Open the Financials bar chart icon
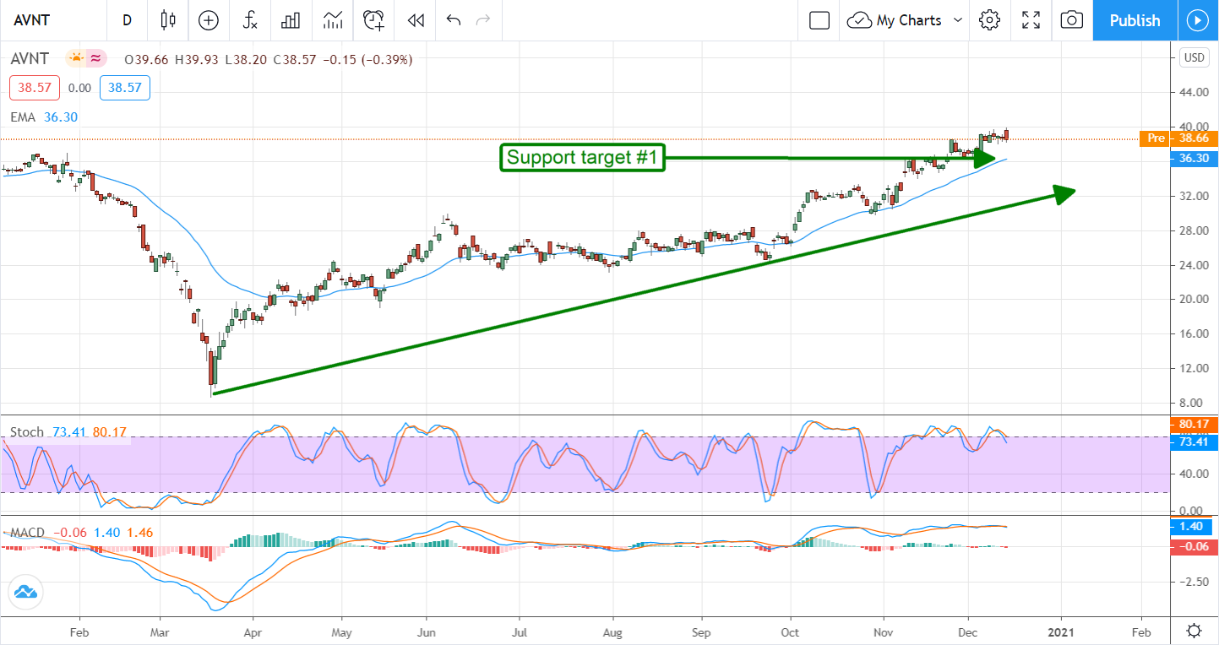The width and height of the screenshot is (1219, 645). 291,20
